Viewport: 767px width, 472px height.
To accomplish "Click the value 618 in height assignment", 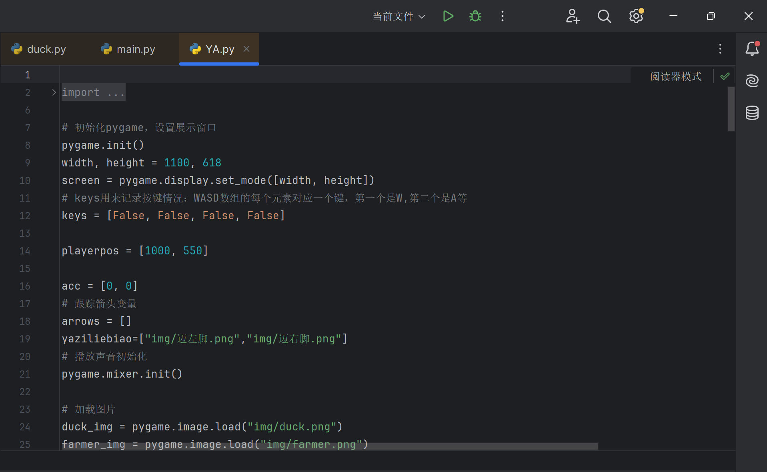I will (x=212, y=163).
